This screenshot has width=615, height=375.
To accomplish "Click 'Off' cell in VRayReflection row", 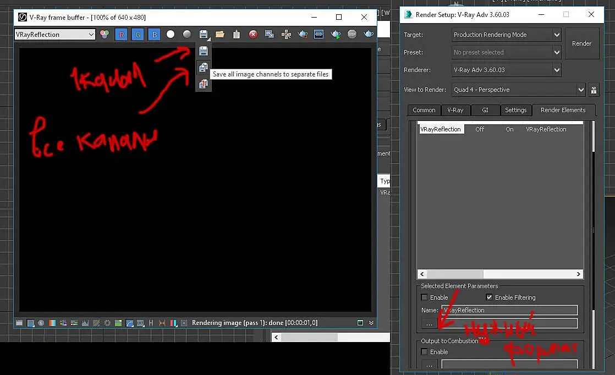I will click(480, 129).
